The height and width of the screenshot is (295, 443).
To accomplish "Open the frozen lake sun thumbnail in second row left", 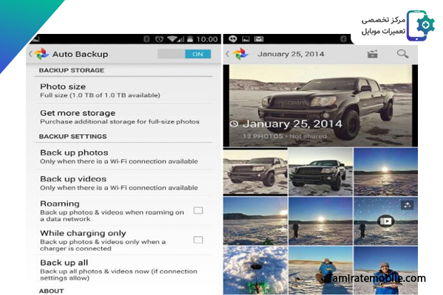I will (x=255, y=221).
